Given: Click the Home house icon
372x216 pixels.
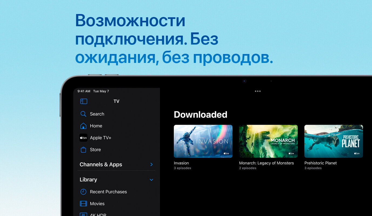Looking at the screenshot, I should point(83,126).
